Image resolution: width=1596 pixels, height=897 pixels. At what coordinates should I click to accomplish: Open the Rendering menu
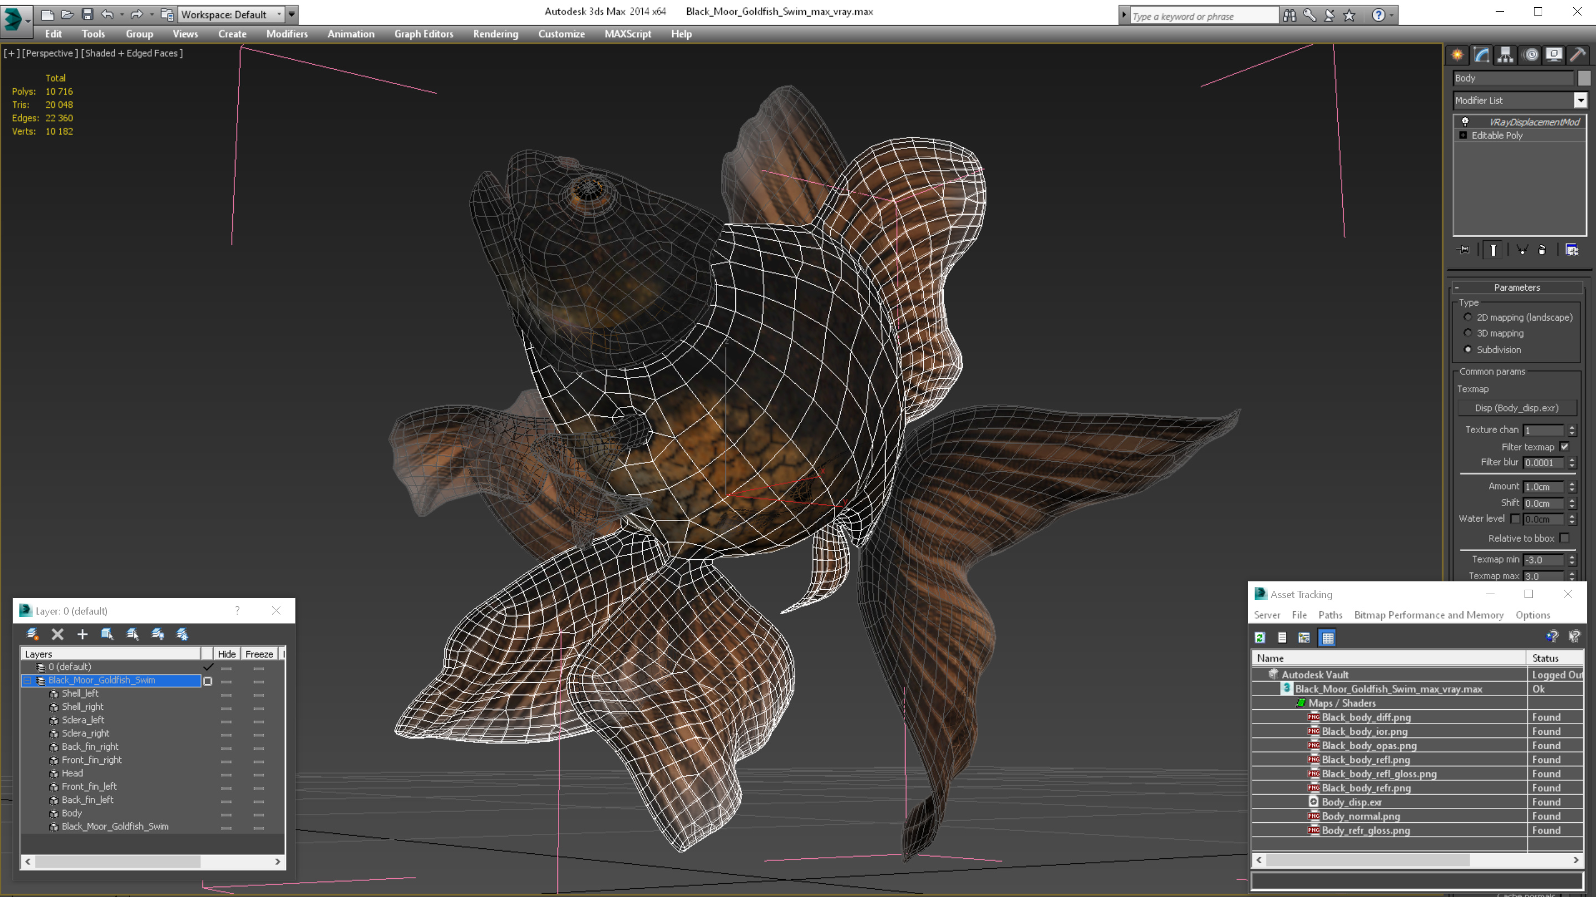pos(495,34)
